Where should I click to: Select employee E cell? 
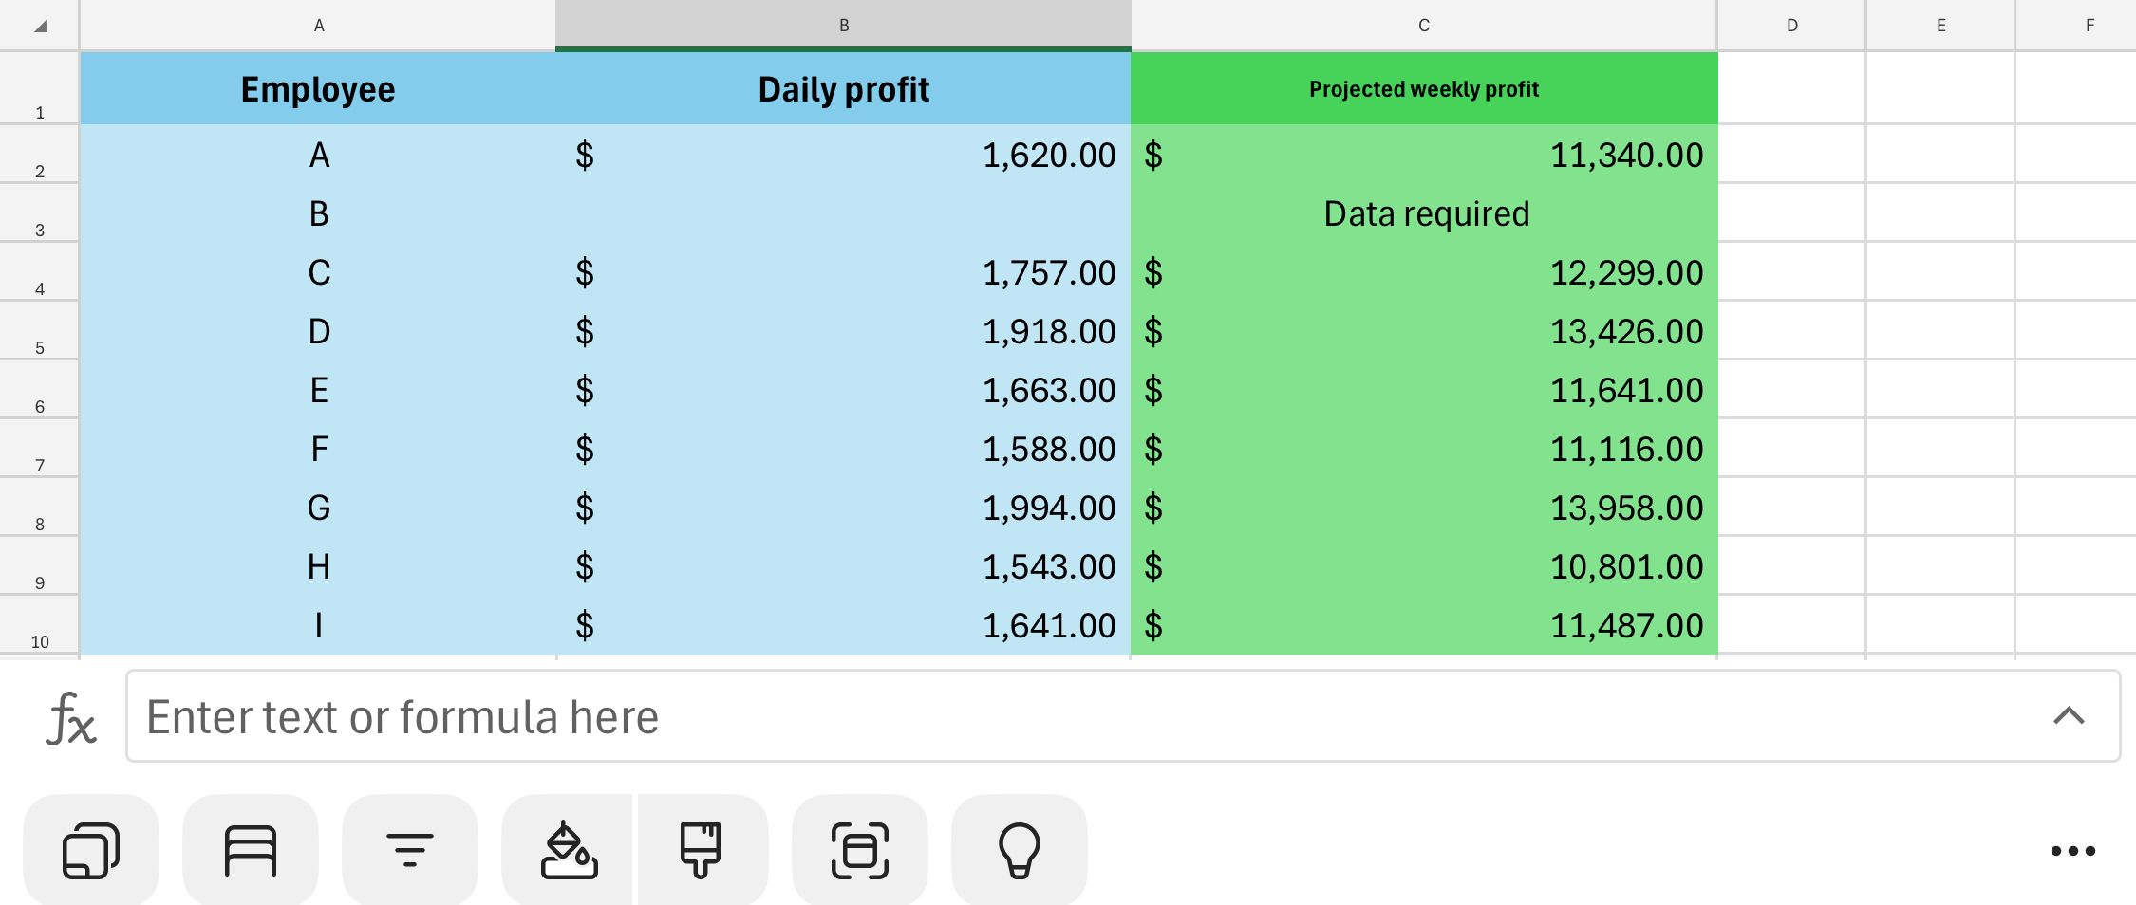pyautogui.click(x=318, y=389)
